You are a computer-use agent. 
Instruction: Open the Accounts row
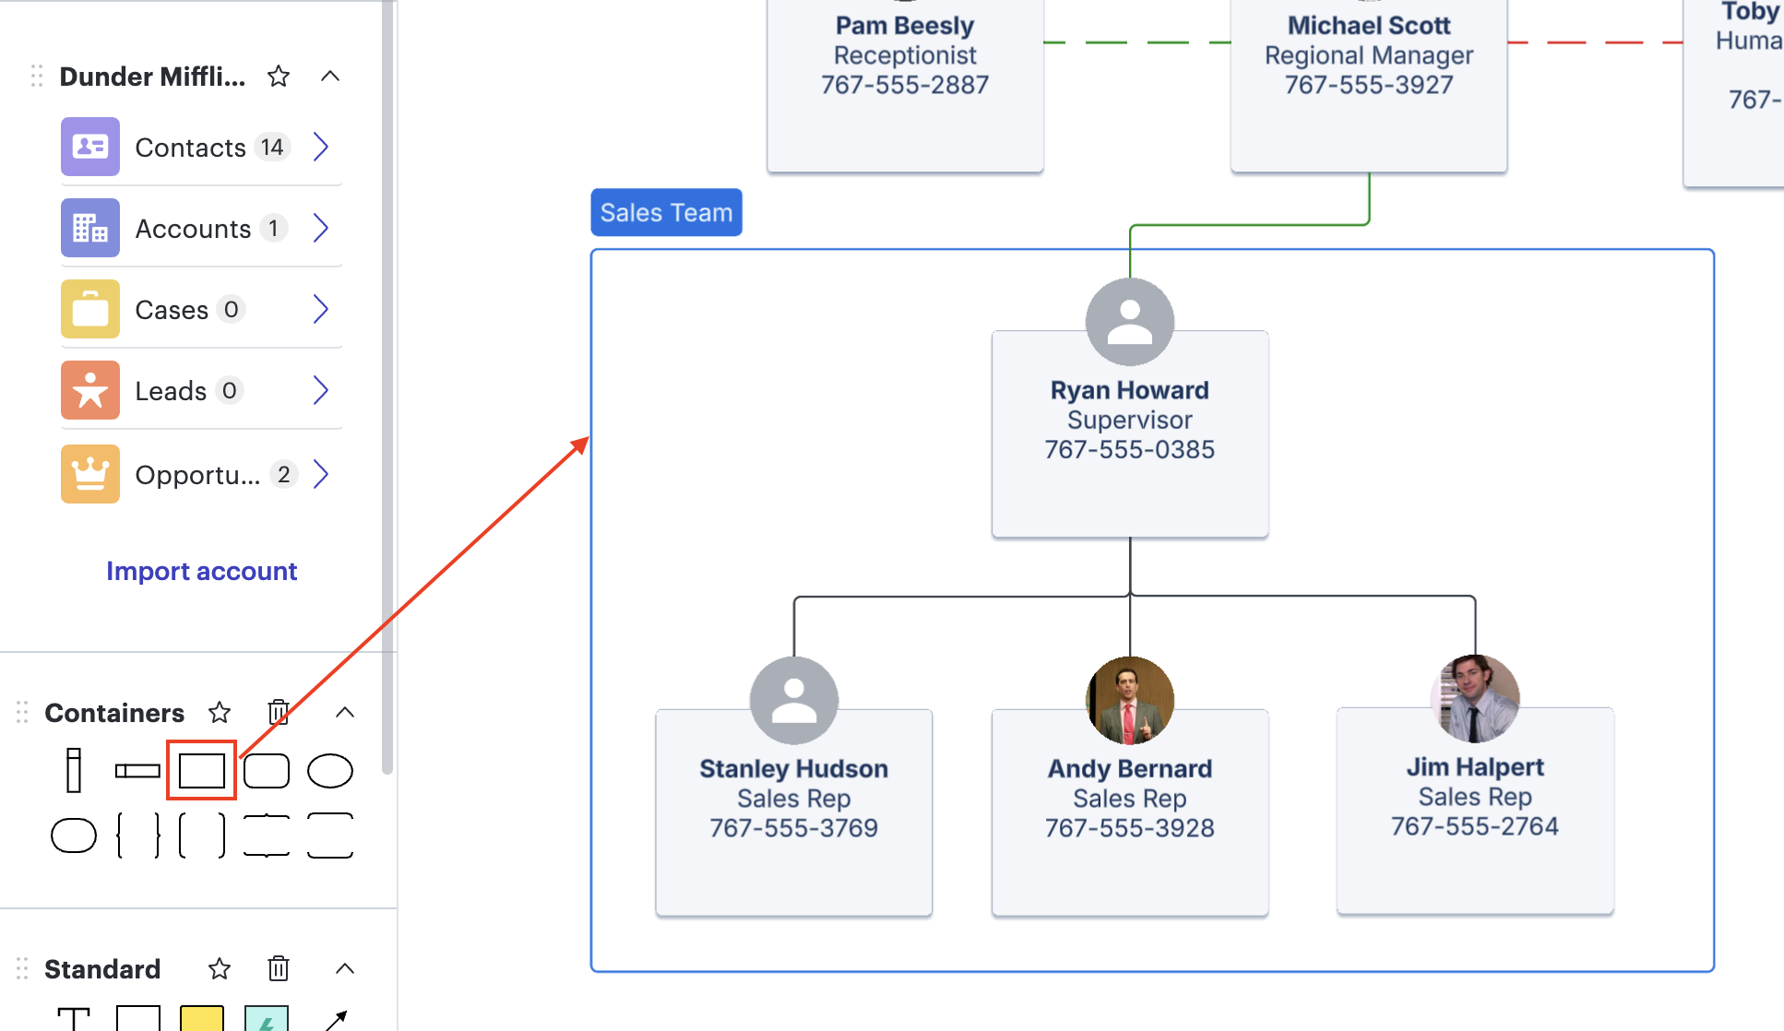click(201, 228)
